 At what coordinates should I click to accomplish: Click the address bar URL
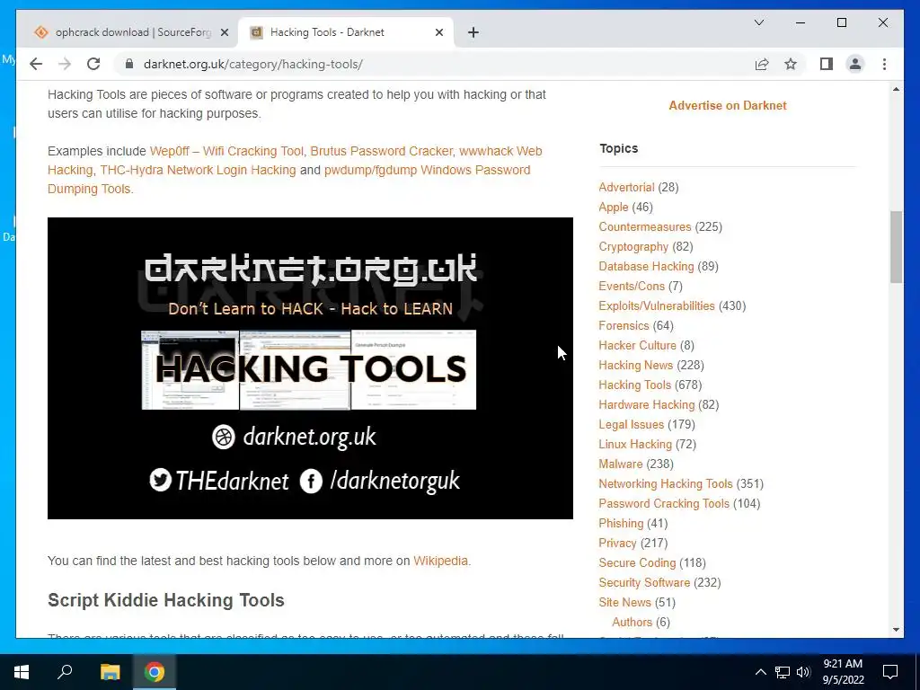click(252, 64)
